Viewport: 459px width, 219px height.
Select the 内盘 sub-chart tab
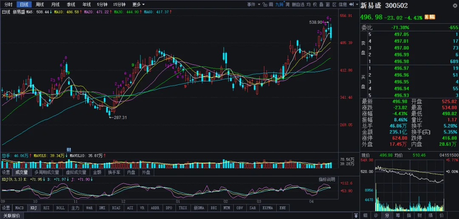click(x=131, y=172)
